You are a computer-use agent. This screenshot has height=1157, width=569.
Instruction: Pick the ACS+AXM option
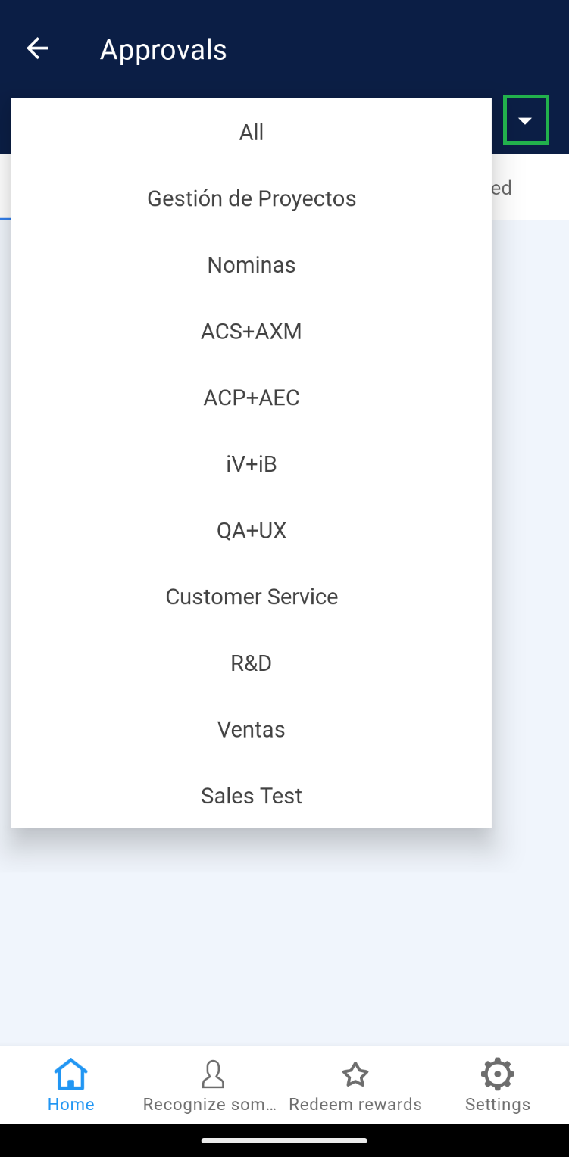pyautogui.click(x=252, y=332)
